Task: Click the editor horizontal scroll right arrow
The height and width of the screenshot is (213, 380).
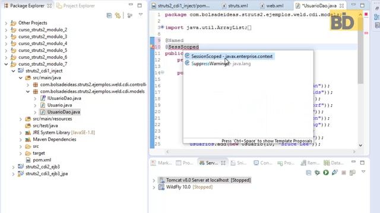Action: click(x=354, y=152)
